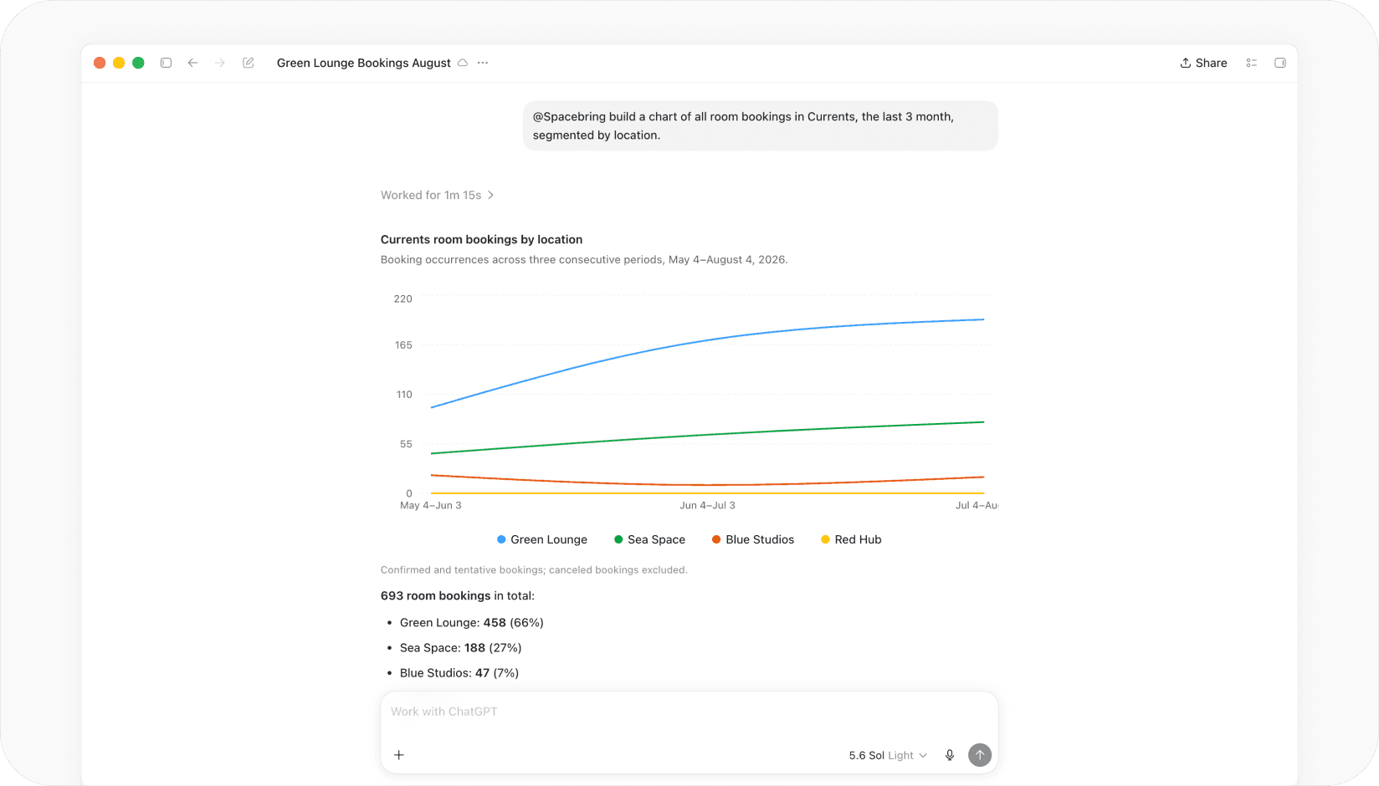The width and height of the screenshot is (1379, 786).
Task: Open the plus attachment menu
Action: click(399, 755)
